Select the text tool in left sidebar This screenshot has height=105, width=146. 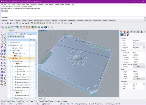pos(2,69)
